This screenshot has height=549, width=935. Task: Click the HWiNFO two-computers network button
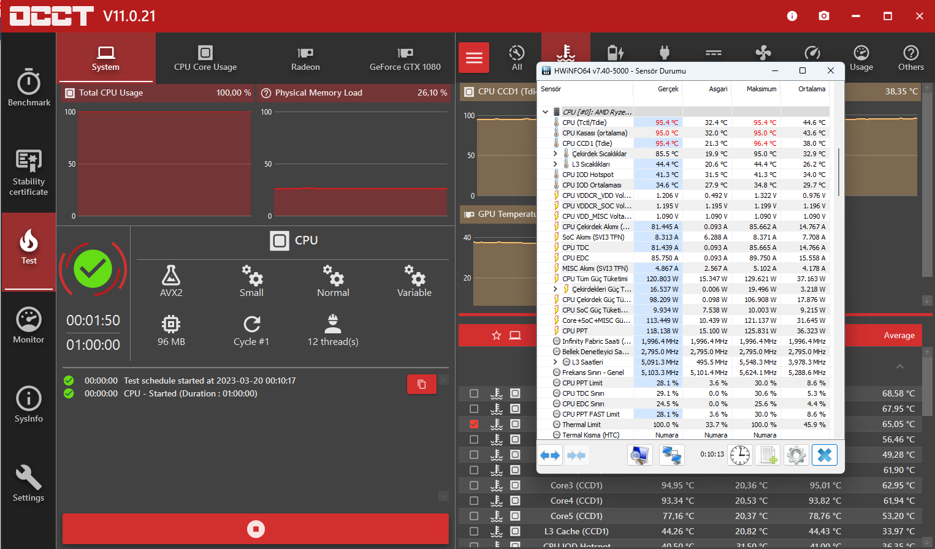coord(672,455)
